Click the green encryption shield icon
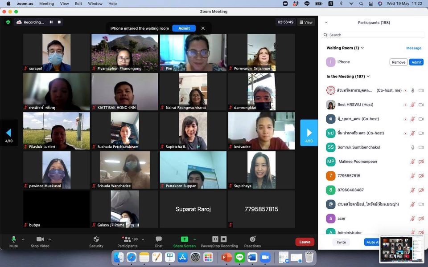Viewport: 428px width, 267px height. (8, 22)
